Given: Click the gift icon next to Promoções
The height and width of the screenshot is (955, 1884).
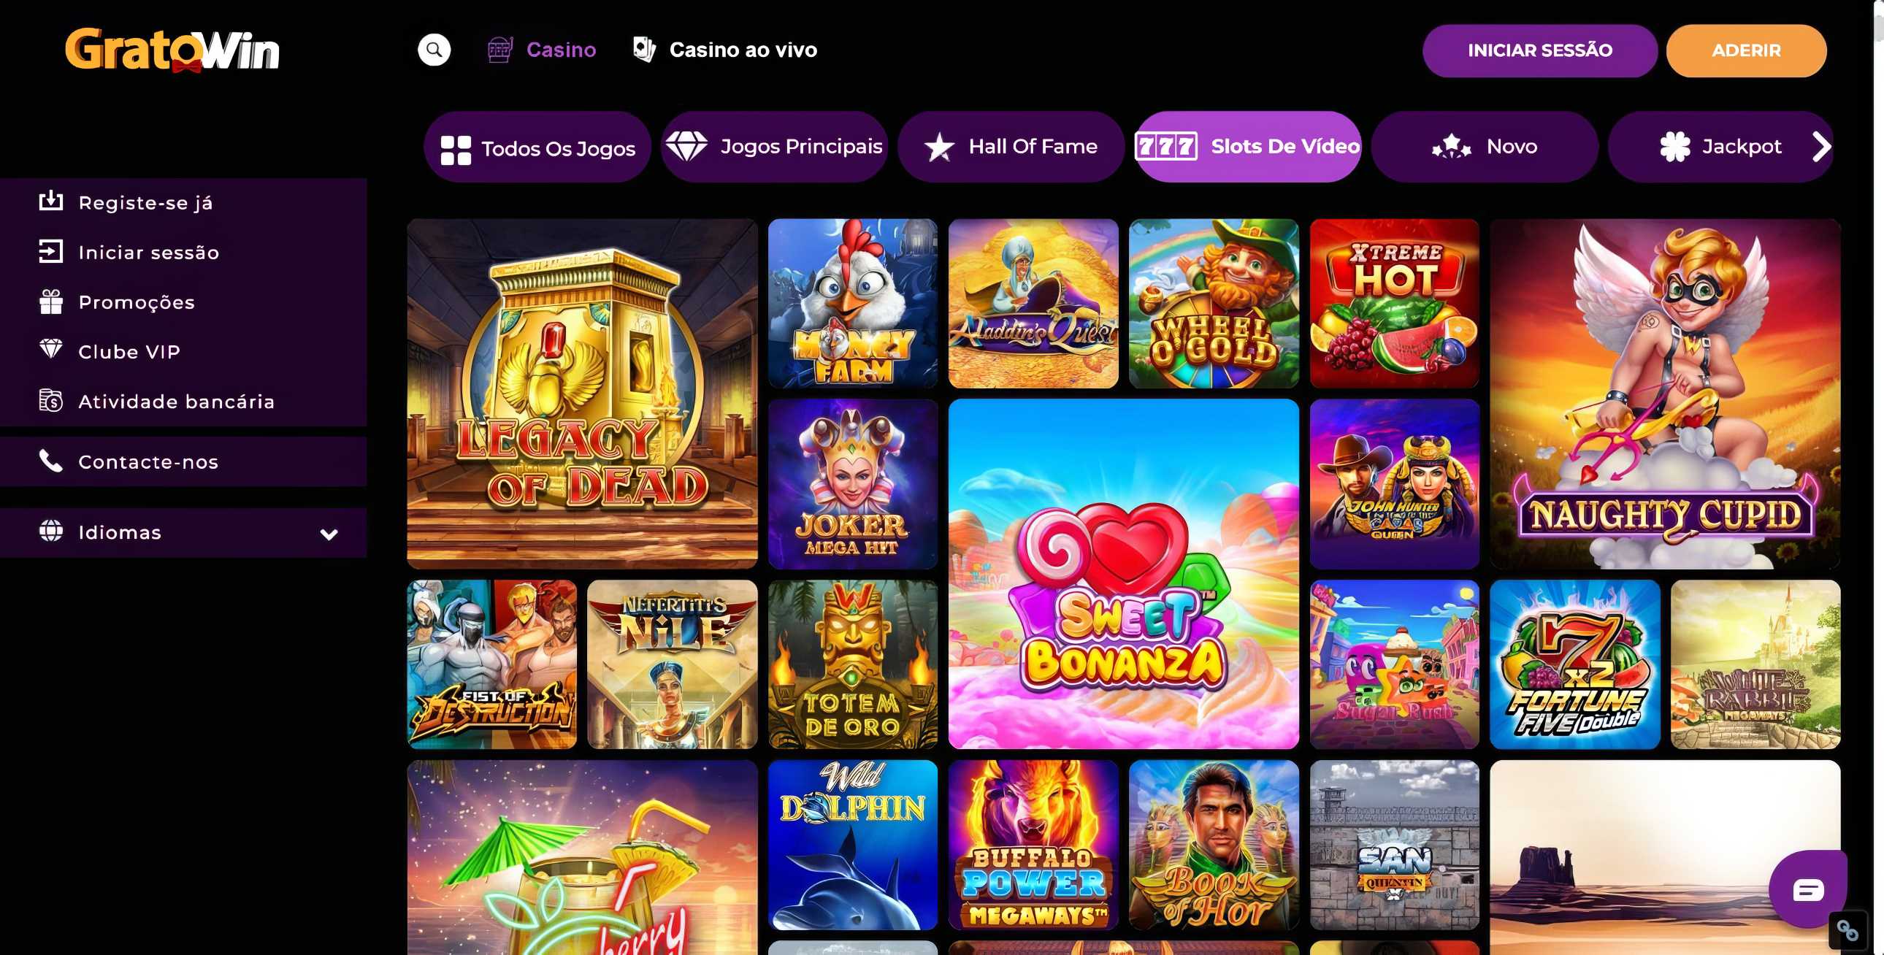Looking at the screenshot, I should [x=51, y=302].
